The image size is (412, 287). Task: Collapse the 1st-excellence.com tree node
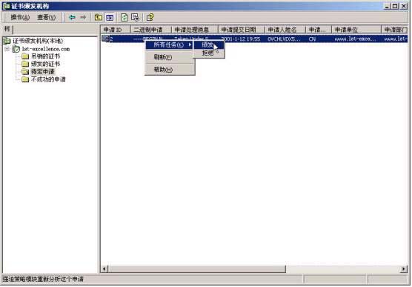pos(7,49)
